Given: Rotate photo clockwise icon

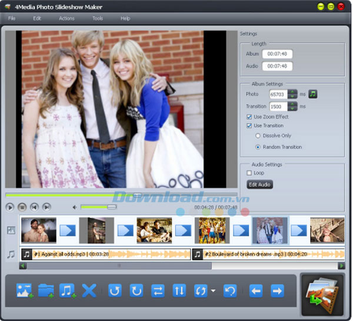Looking at the screenshot, I should (136, 290).
